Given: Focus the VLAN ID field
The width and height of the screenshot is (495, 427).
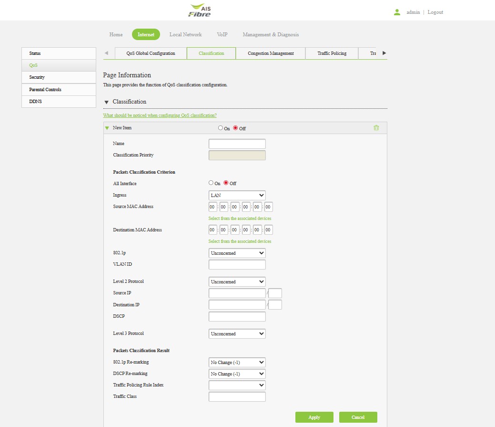Looking at the screenshot, I should click(237, 264).
